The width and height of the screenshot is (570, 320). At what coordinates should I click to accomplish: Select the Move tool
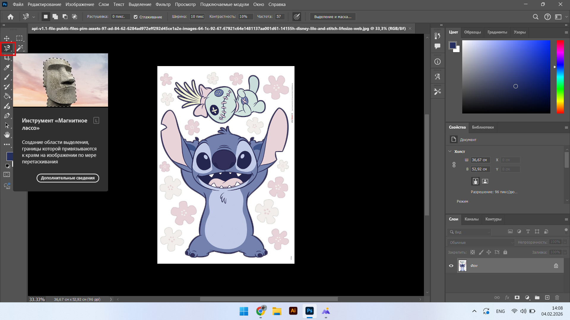click(7, 39)
